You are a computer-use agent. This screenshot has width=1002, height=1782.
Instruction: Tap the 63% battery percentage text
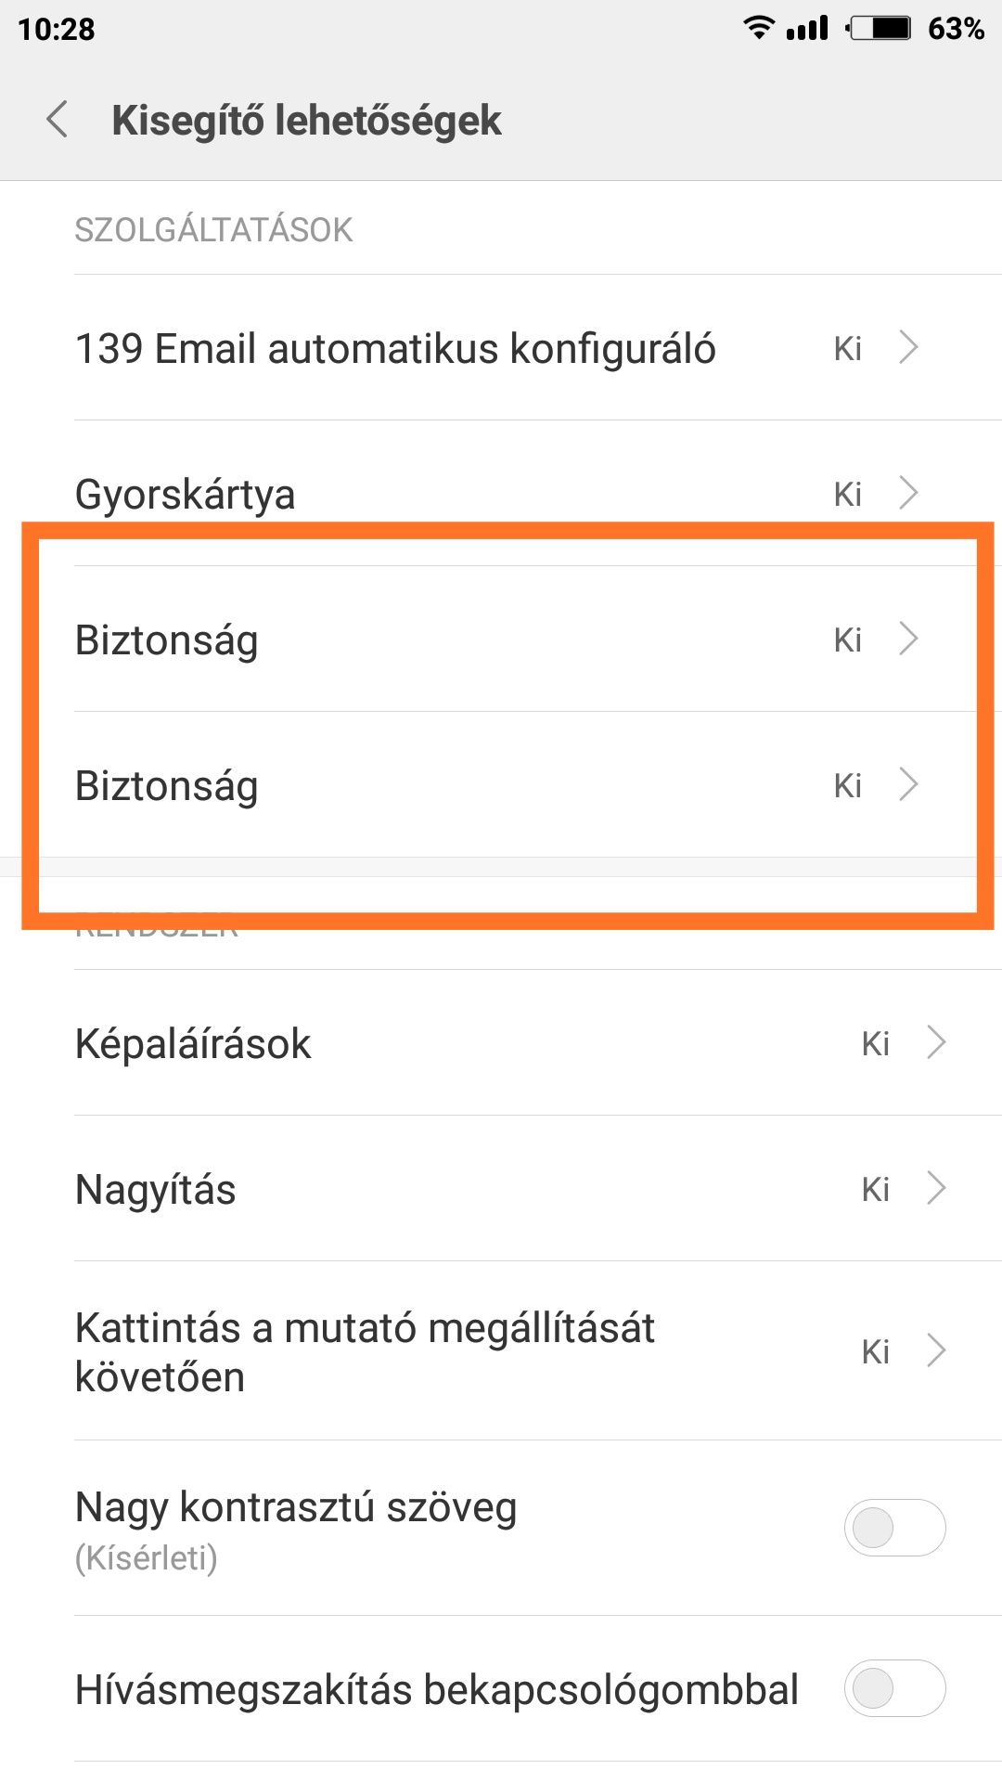coord(956,29)
